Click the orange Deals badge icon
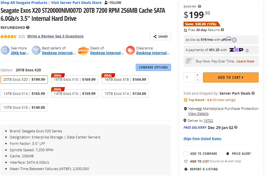This screenshot has height=177, width=265. coord(83,50)
